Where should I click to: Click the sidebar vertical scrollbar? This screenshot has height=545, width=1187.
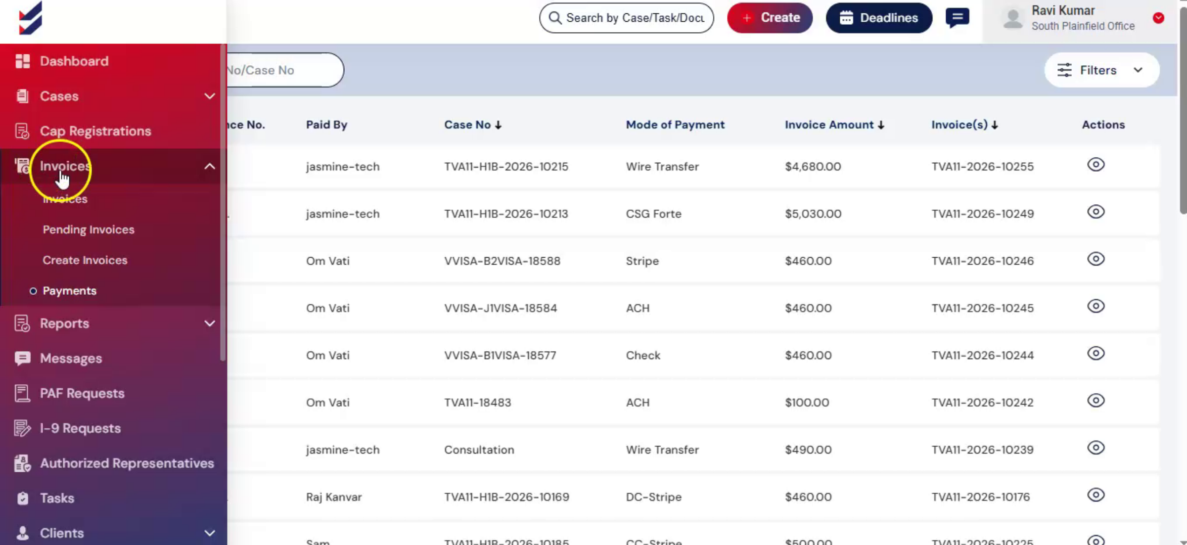click(223, 203)
